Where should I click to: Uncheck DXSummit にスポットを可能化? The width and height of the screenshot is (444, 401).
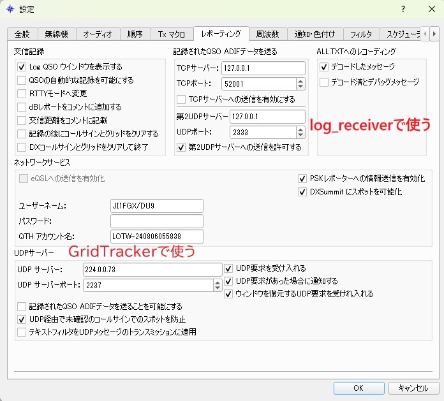tap(302, 192)
